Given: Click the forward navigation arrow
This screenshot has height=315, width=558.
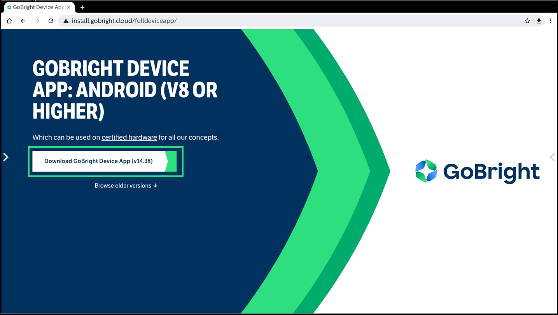Looking at the screenshot, I should click(x=37, y=21).
